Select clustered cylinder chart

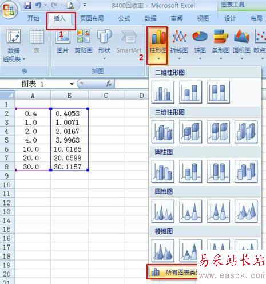tap(163, 171)
